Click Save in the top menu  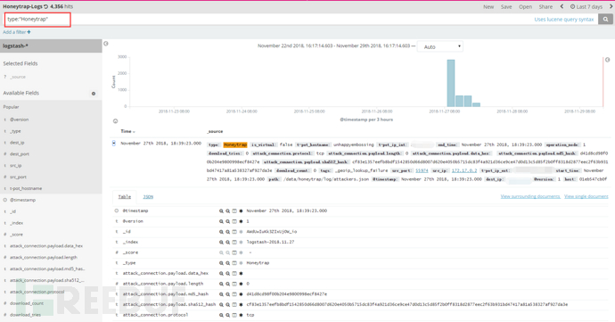[506, 6]
